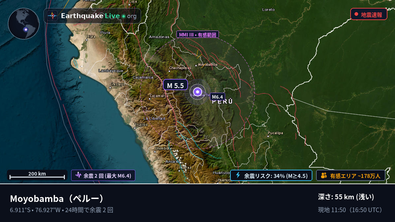Click the Trujillo city marker
Screen dimensions: 395x222
(136, 128)
